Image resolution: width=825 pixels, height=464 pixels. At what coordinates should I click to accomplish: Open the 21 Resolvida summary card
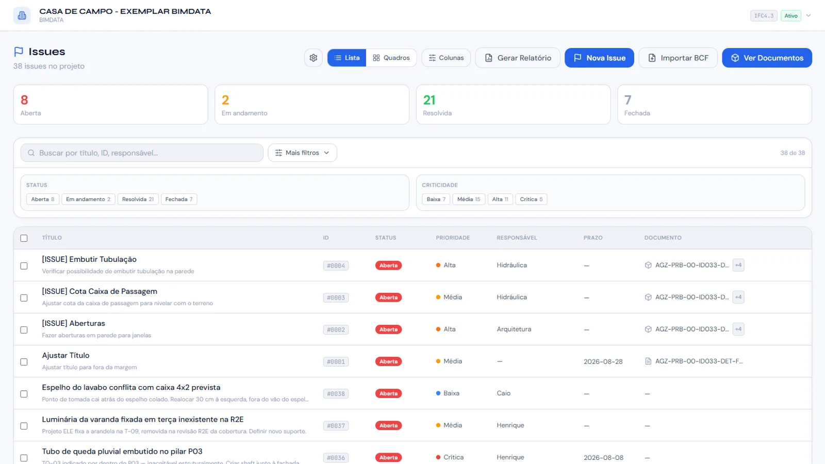tap(513, 105)
